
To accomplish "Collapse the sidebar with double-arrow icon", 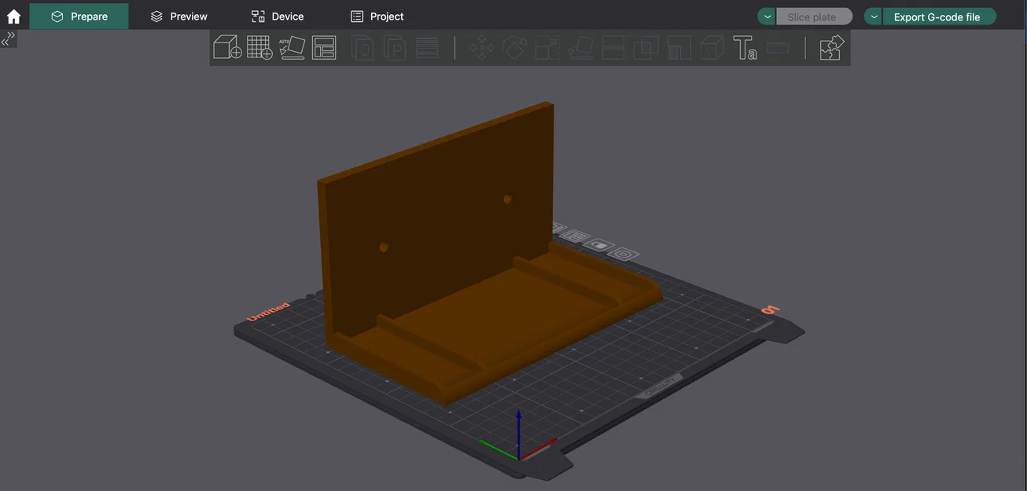I will tap(8, 38).
